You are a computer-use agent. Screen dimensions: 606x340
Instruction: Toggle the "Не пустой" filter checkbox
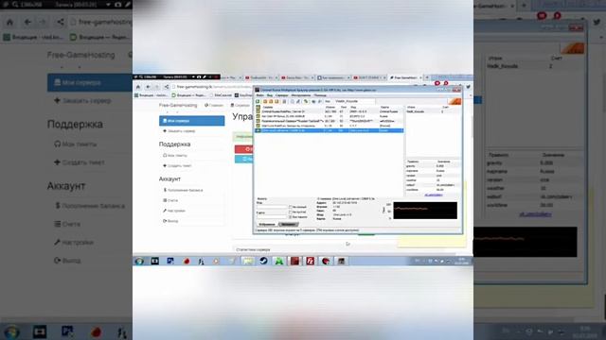coord(291,212)
